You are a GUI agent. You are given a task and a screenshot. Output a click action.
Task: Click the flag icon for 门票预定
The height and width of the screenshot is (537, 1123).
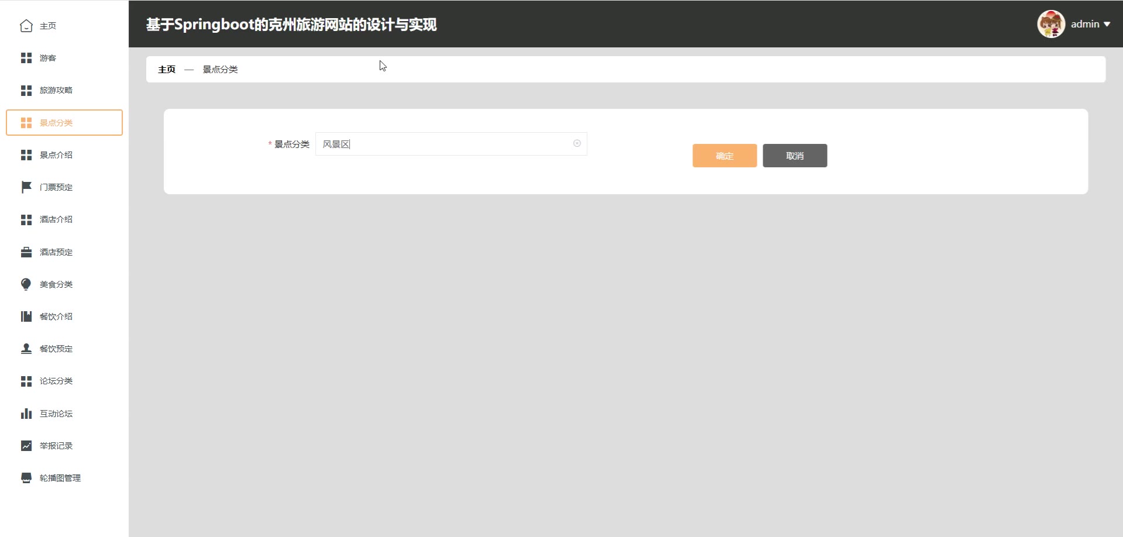[26, 187]
